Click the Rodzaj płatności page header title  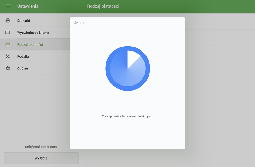pyautogui.click(x=103, y=6)
